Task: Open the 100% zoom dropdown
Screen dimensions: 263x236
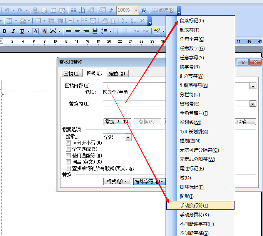Action: click(136, 10)
